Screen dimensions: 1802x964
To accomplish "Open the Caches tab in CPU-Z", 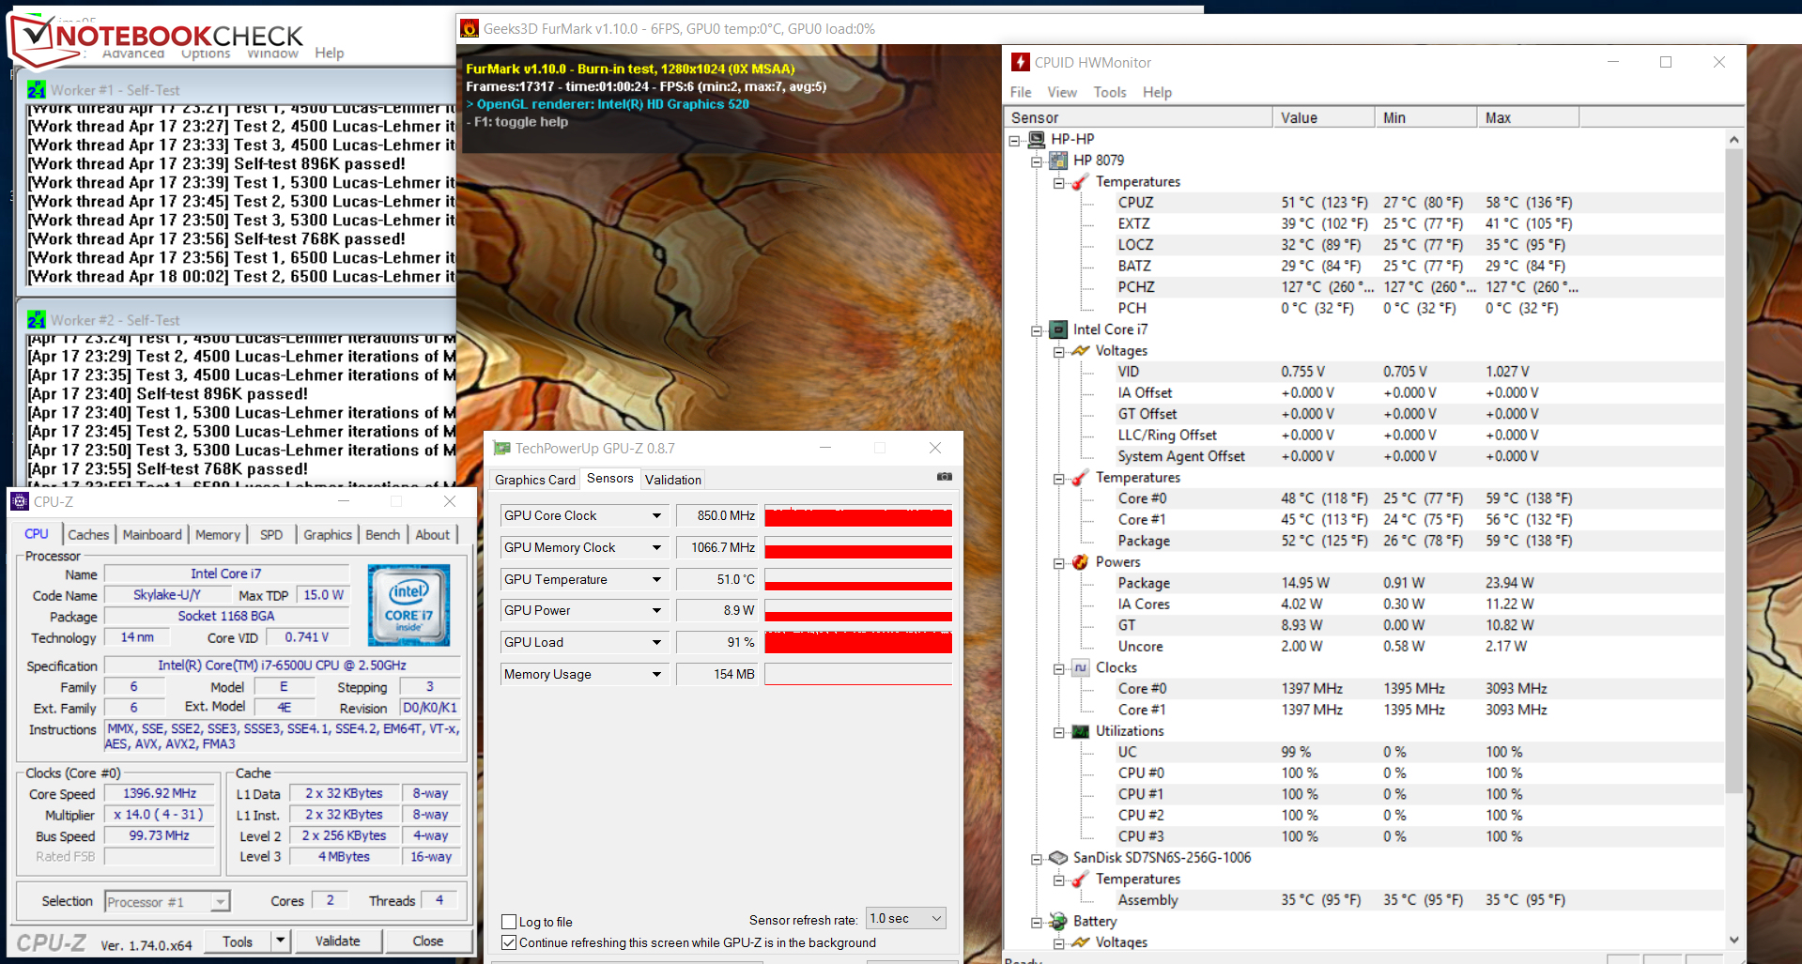I will 88,534.
